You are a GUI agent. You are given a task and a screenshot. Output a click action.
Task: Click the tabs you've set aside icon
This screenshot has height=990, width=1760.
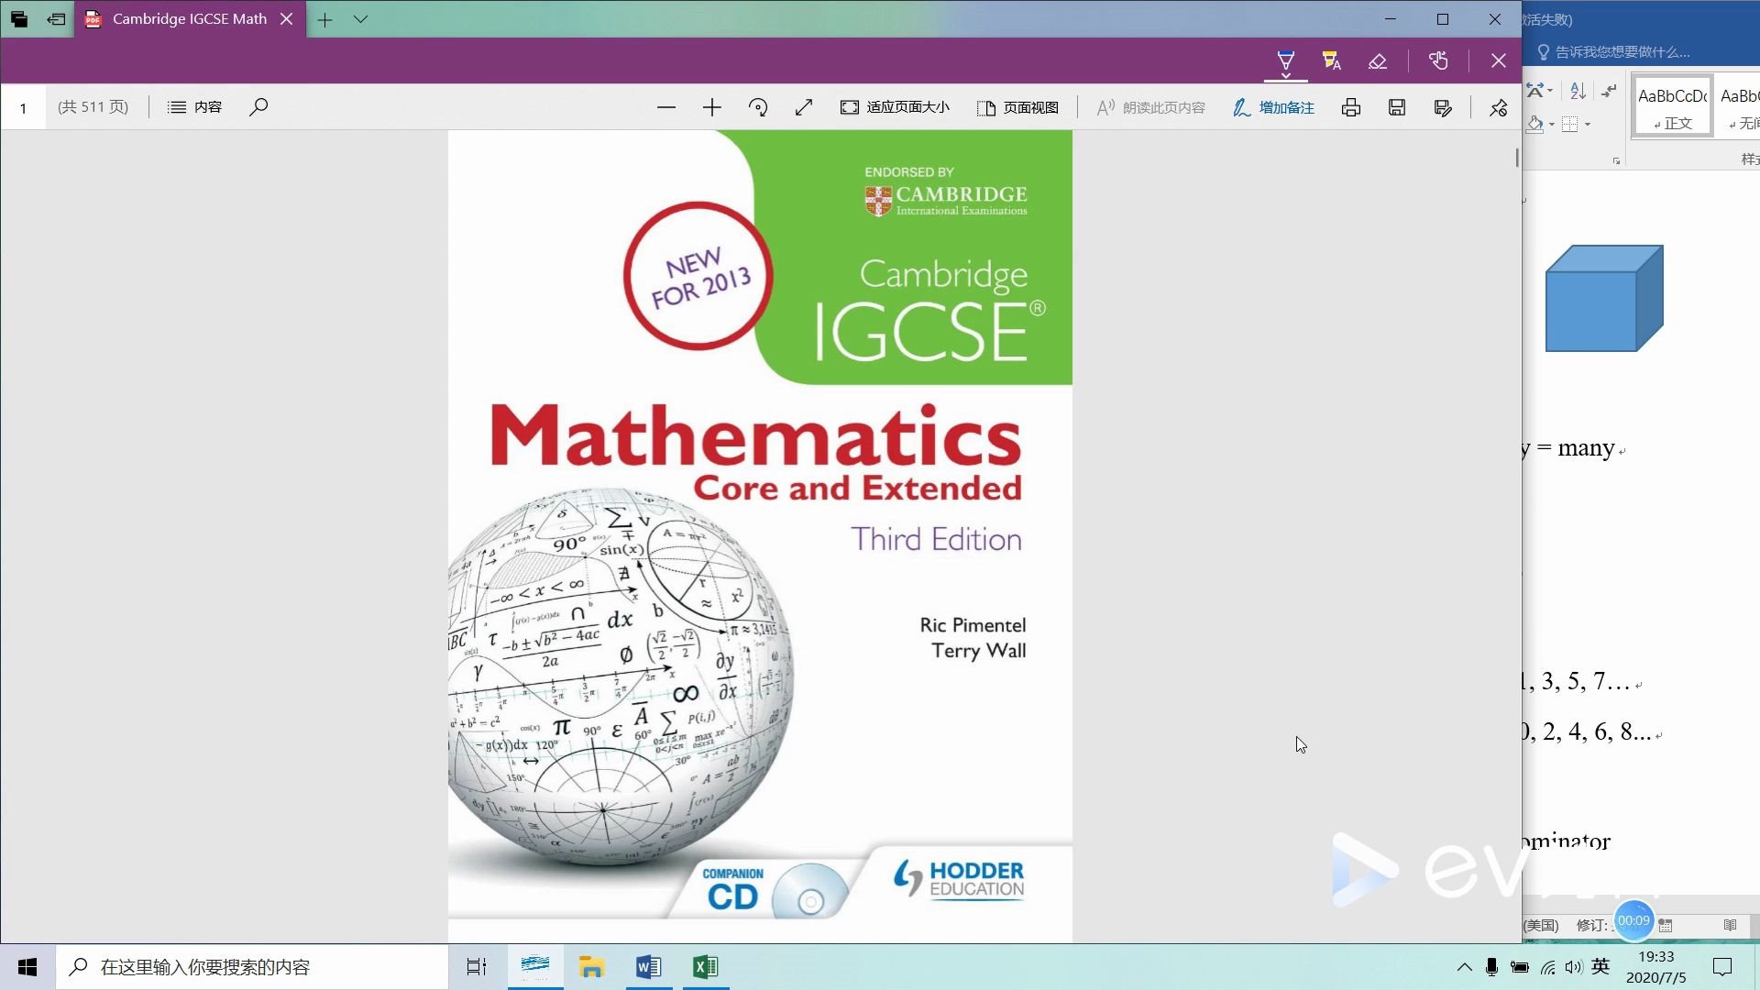(19, 19)
